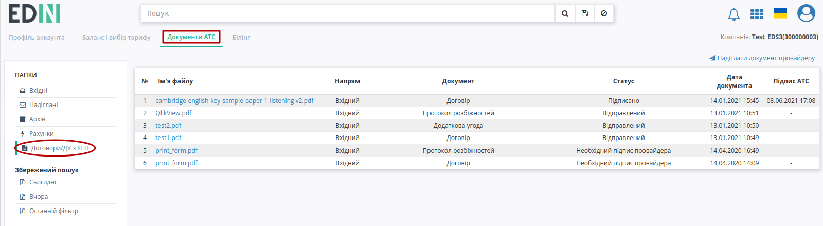Image resolution: width=823 pixels, height=226 pixels.
Task: Open the notifications bell
Action: (x=733, y=14)
